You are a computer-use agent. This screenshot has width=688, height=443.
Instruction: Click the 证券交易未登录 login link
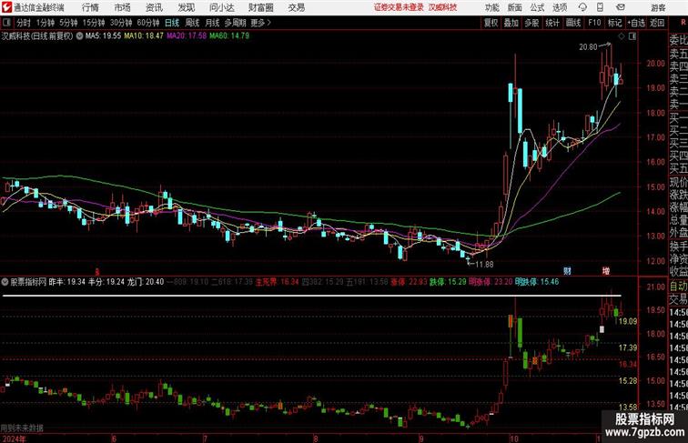(399, 7)
